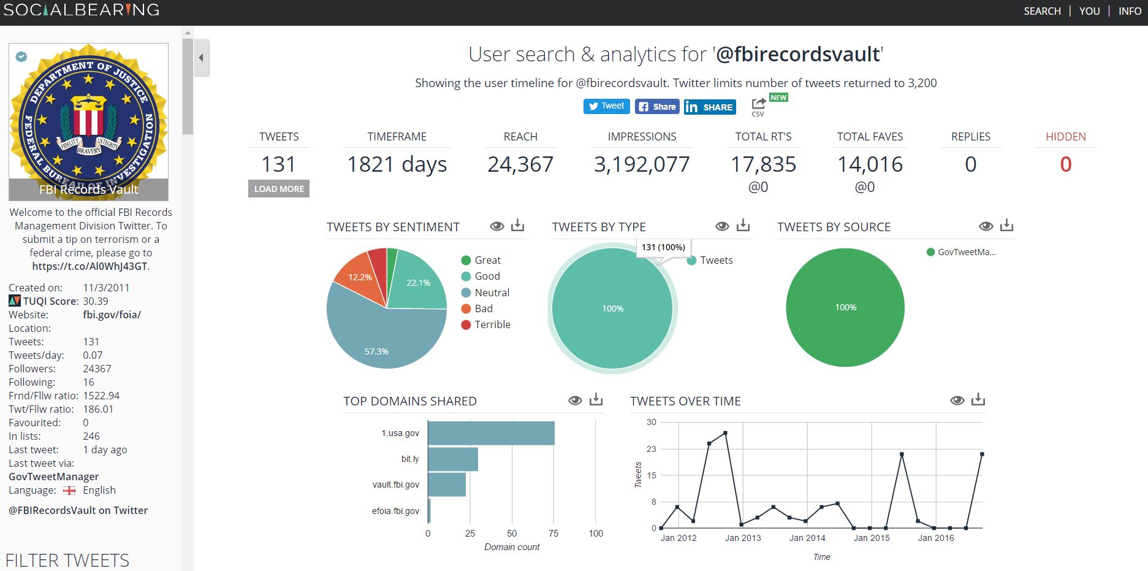Download the Tweets by Type chart

pos(743,225)
